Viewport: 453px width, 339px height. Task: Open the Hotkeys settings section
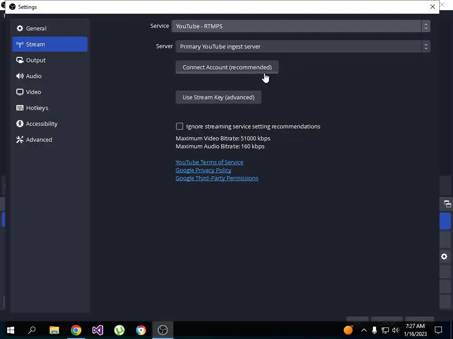tap(50, 108)
